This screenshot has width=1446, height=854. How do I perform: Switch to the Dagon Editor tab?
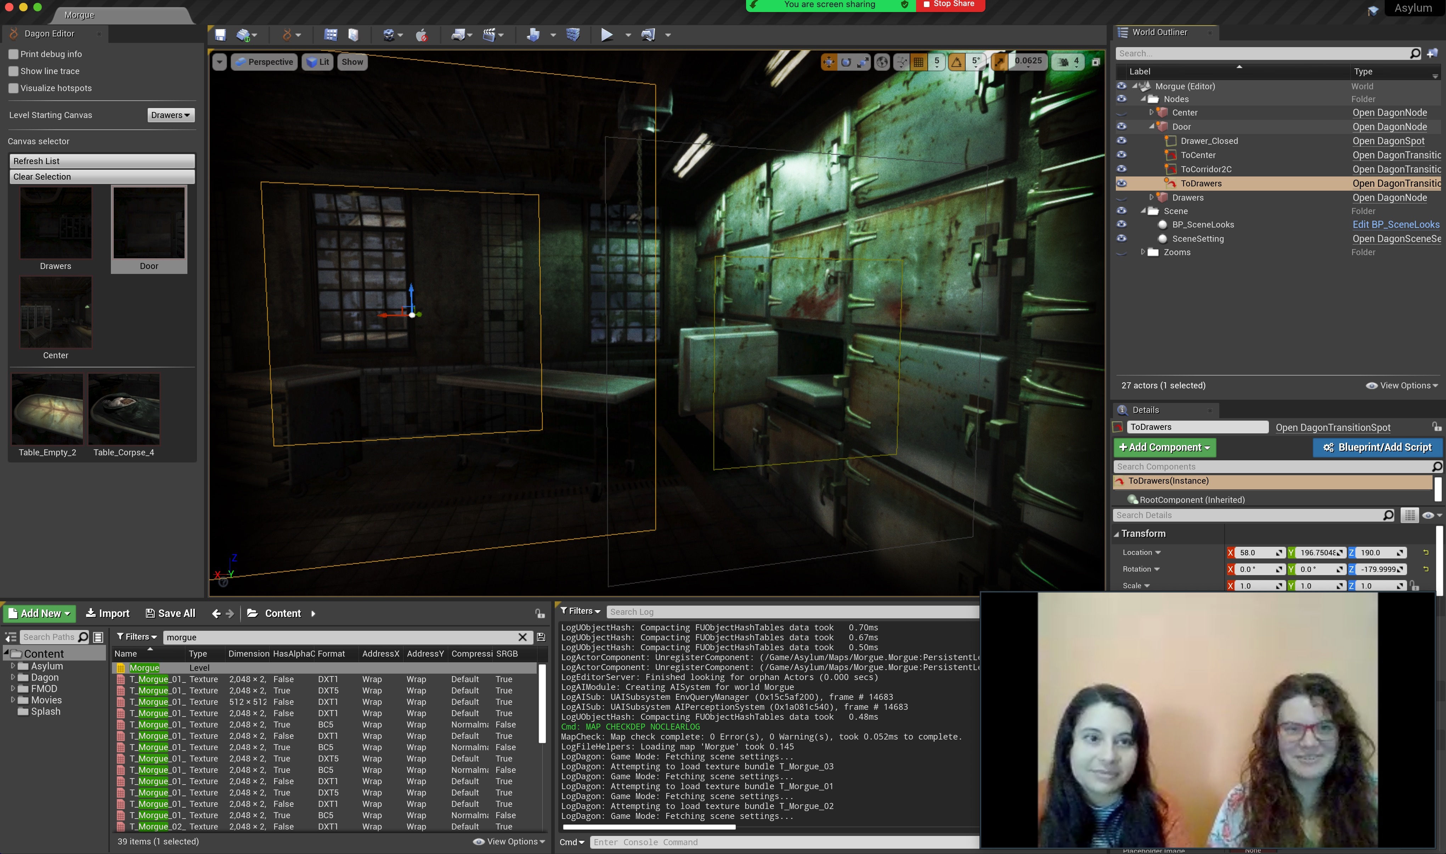[50, 33]
